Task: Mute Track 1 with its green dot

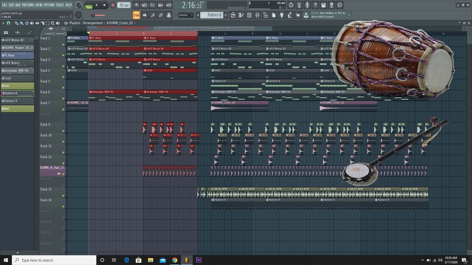Action: point(63,45)
